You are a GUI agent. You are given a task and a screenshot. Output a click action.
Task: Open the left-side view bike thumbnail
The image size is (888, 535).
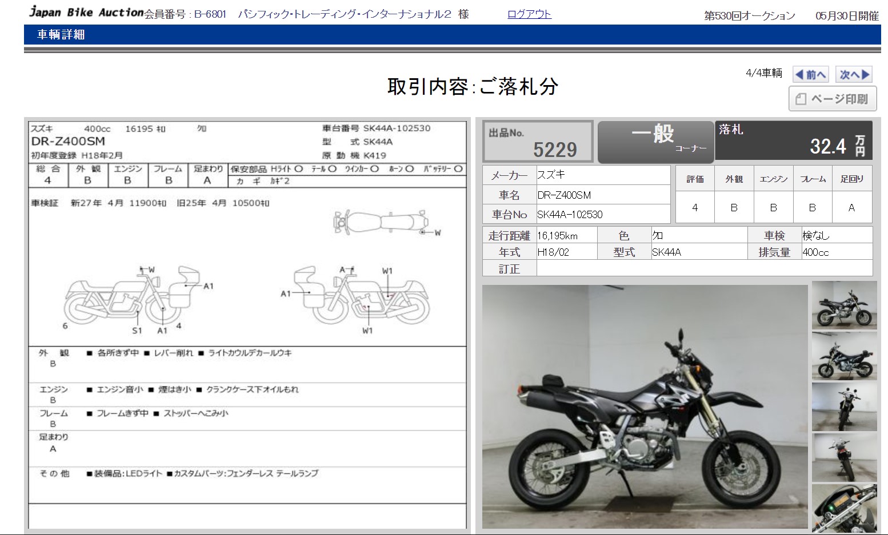click(x=844, y=356)
